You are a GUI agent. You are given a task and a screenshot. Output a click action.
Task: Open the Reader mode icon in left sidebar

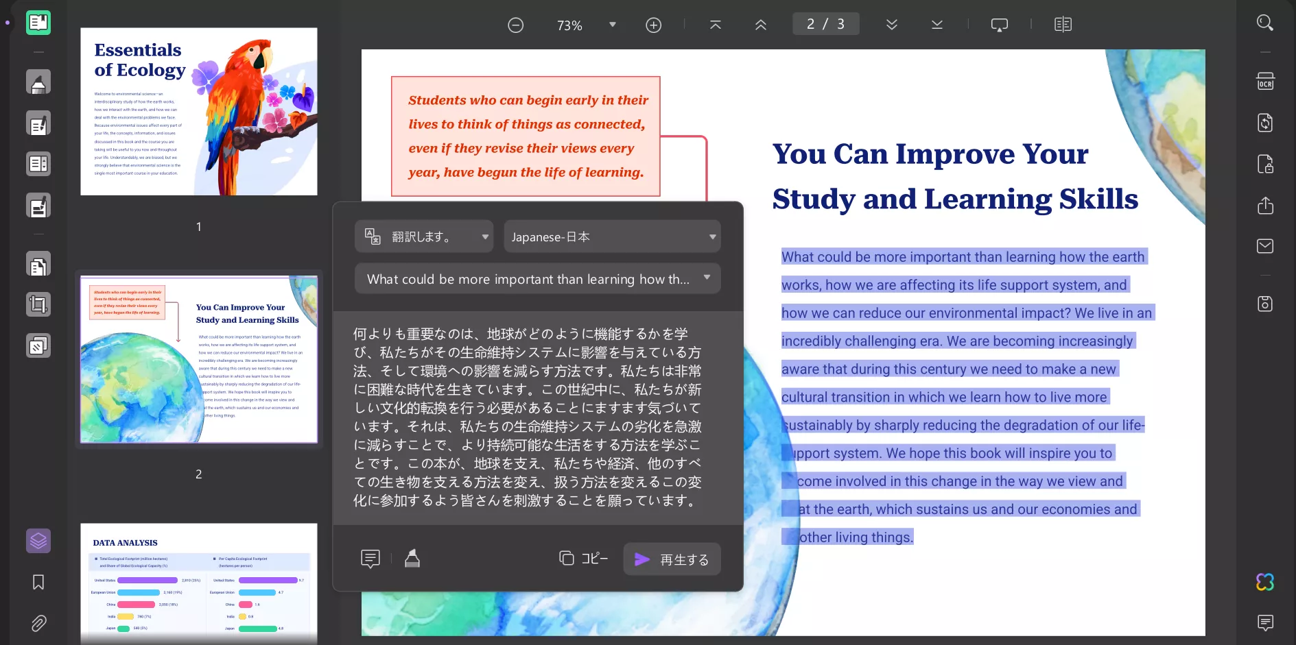[x=38, y=23]
